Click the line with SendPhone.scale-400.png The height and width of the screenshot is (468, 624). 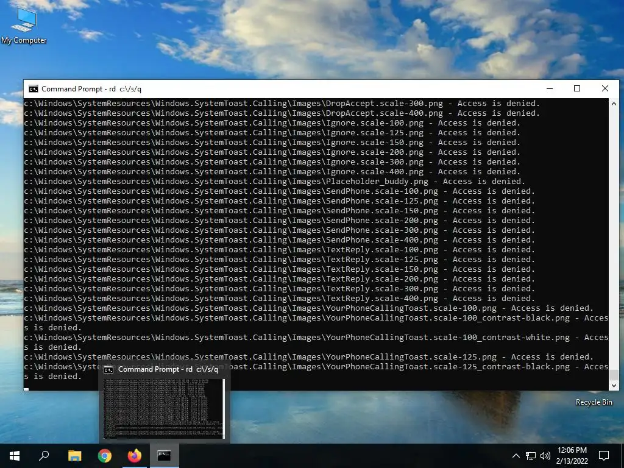click(x=279, y=240)
